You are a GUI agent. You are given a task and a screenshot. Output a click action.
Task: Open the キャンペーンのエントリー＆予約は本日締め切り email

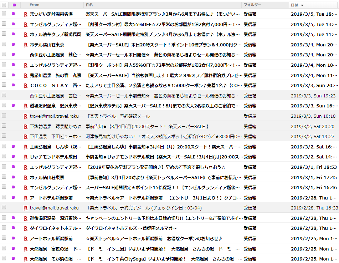pyautogui.click(x=164, y=218)
